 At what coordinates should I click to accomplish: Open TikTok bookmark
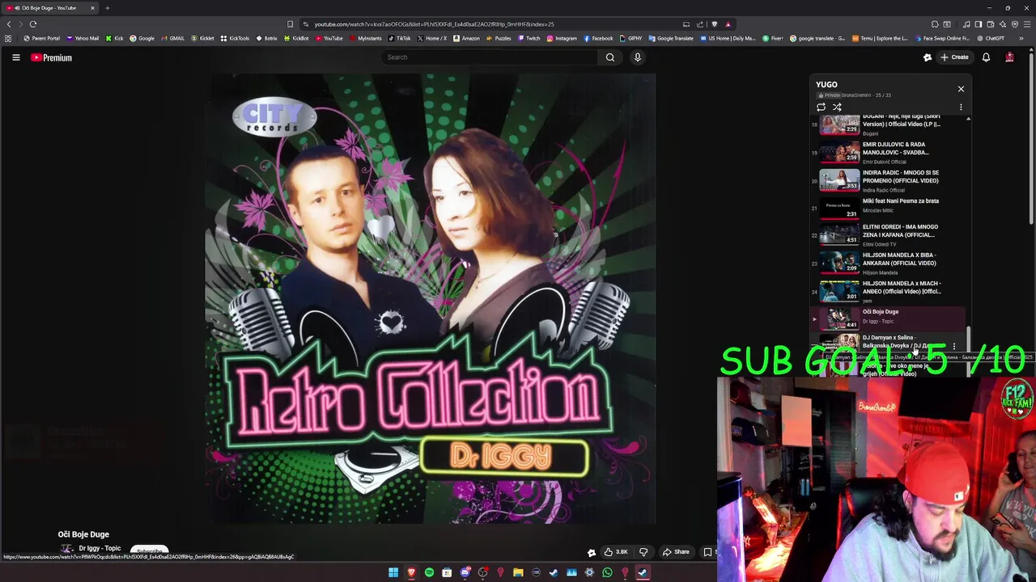point(399,38)
